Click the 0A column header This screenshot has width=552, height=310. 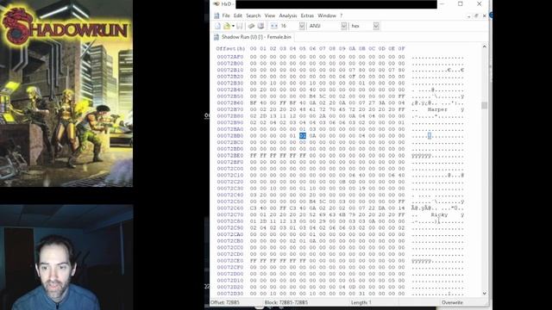pyautogui.click(x=352, y=48)
